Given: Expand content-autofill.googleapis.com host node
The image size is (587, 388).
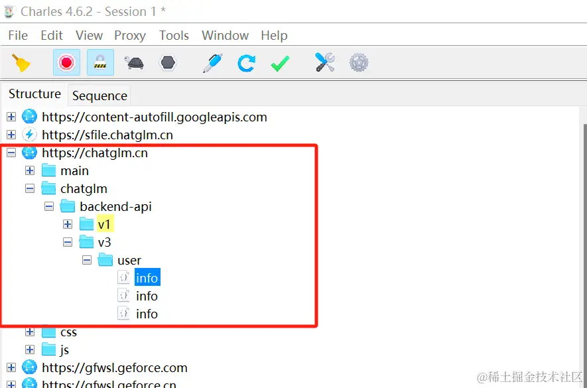Looking at the screenshot, I should point(11,117).
